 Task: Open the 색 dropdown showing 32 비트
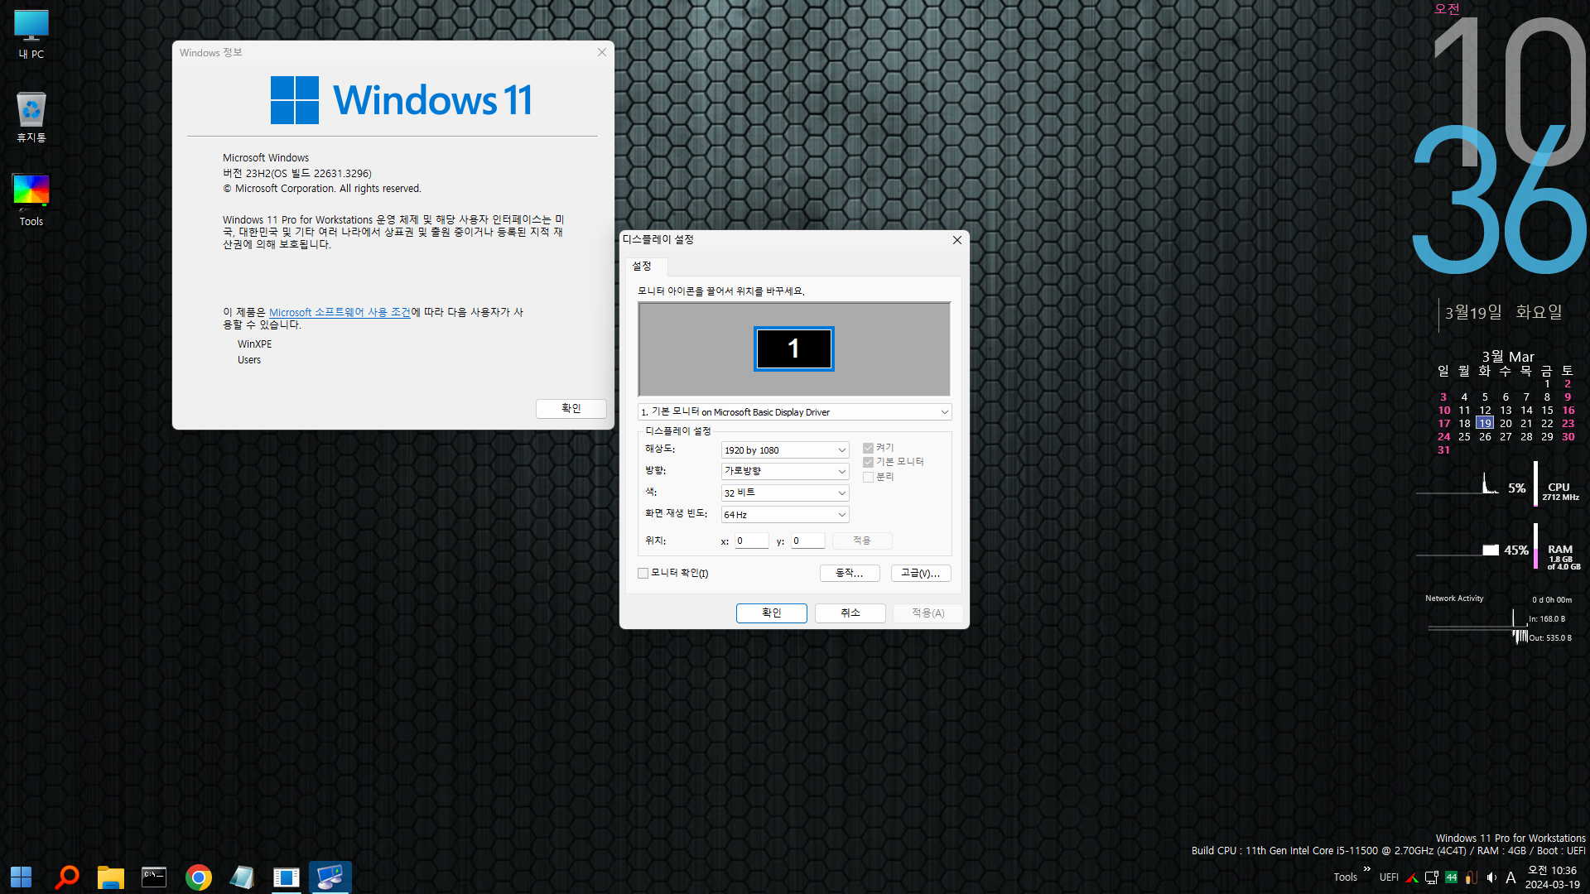click(x=785, y=493)
